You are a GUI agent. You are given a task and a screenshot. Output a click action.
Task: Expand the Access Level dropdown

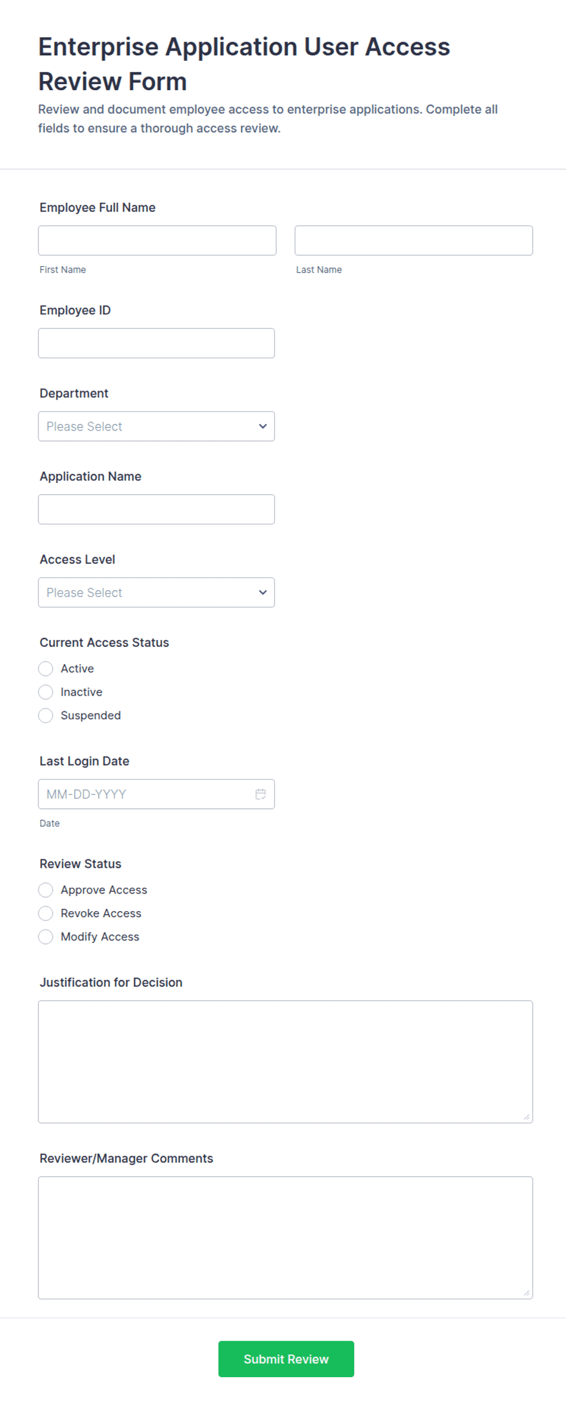coord(156,593)
